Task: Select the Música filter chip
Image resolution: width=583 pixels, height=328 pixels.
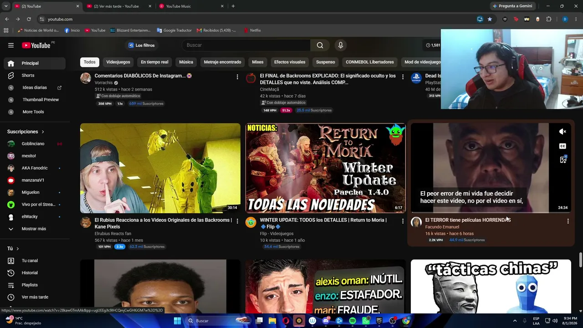Action: [186, 62]
